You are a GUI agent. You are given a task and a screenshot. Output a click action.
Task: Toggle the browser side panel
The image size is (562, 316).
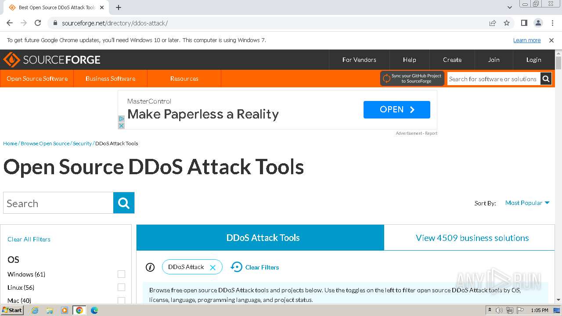(x=524, y=23)
